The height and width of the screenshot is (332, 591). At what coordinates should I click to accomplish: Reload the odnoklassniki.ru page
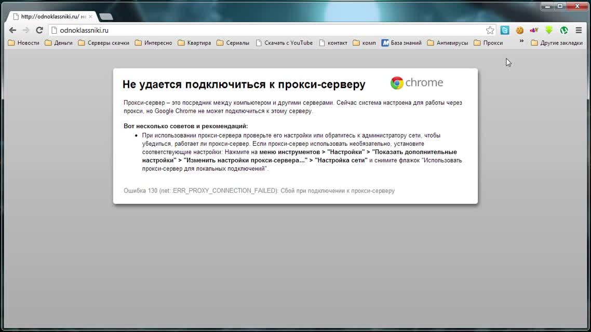click(39, 30)
